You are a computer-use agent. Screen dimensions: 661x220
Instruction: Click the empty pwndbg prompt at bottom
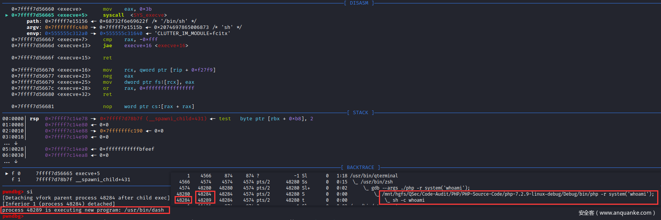13,216
